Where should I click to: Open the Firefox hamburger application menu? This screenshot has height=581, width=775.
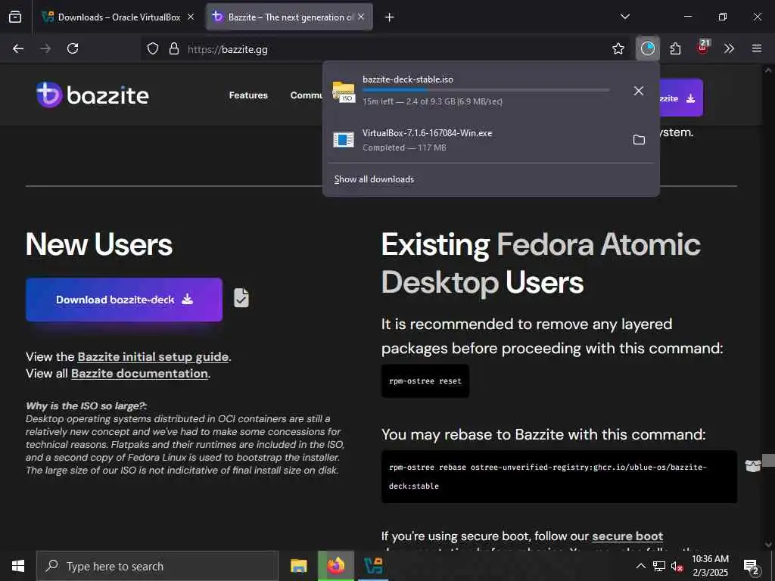point(757,48)
